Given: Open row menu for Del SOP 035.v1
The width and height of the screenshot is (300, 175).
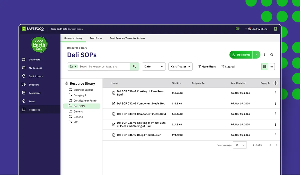Looking at the screenshot, I should 275,124.
